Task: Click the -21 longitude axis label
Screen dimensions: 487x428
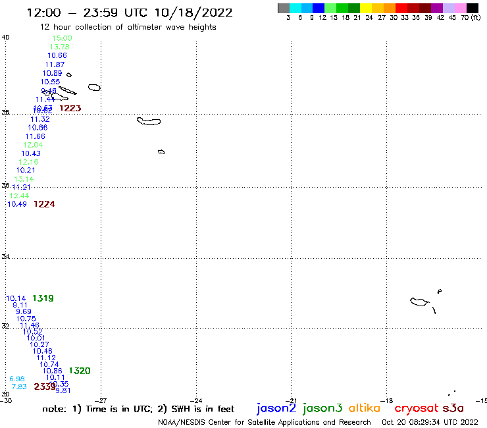Action: [291, 401]
